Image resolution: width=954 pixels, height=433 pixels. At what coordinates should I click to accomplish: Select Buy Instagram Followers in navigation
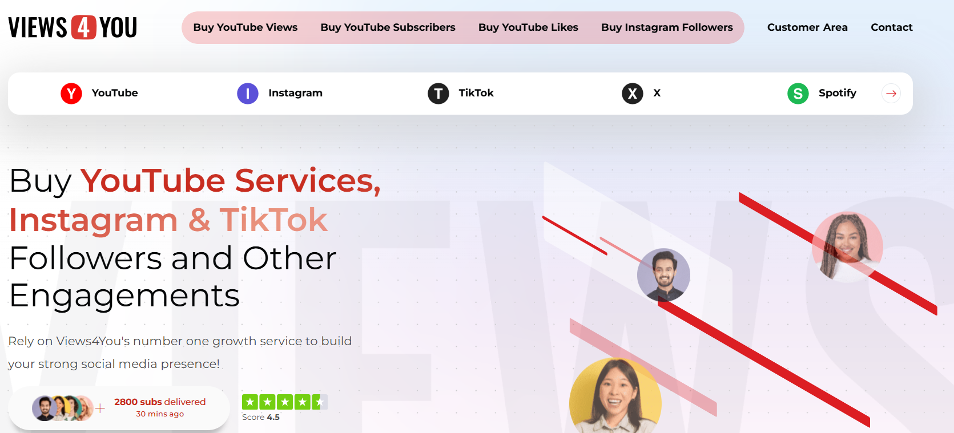point(667,27)
